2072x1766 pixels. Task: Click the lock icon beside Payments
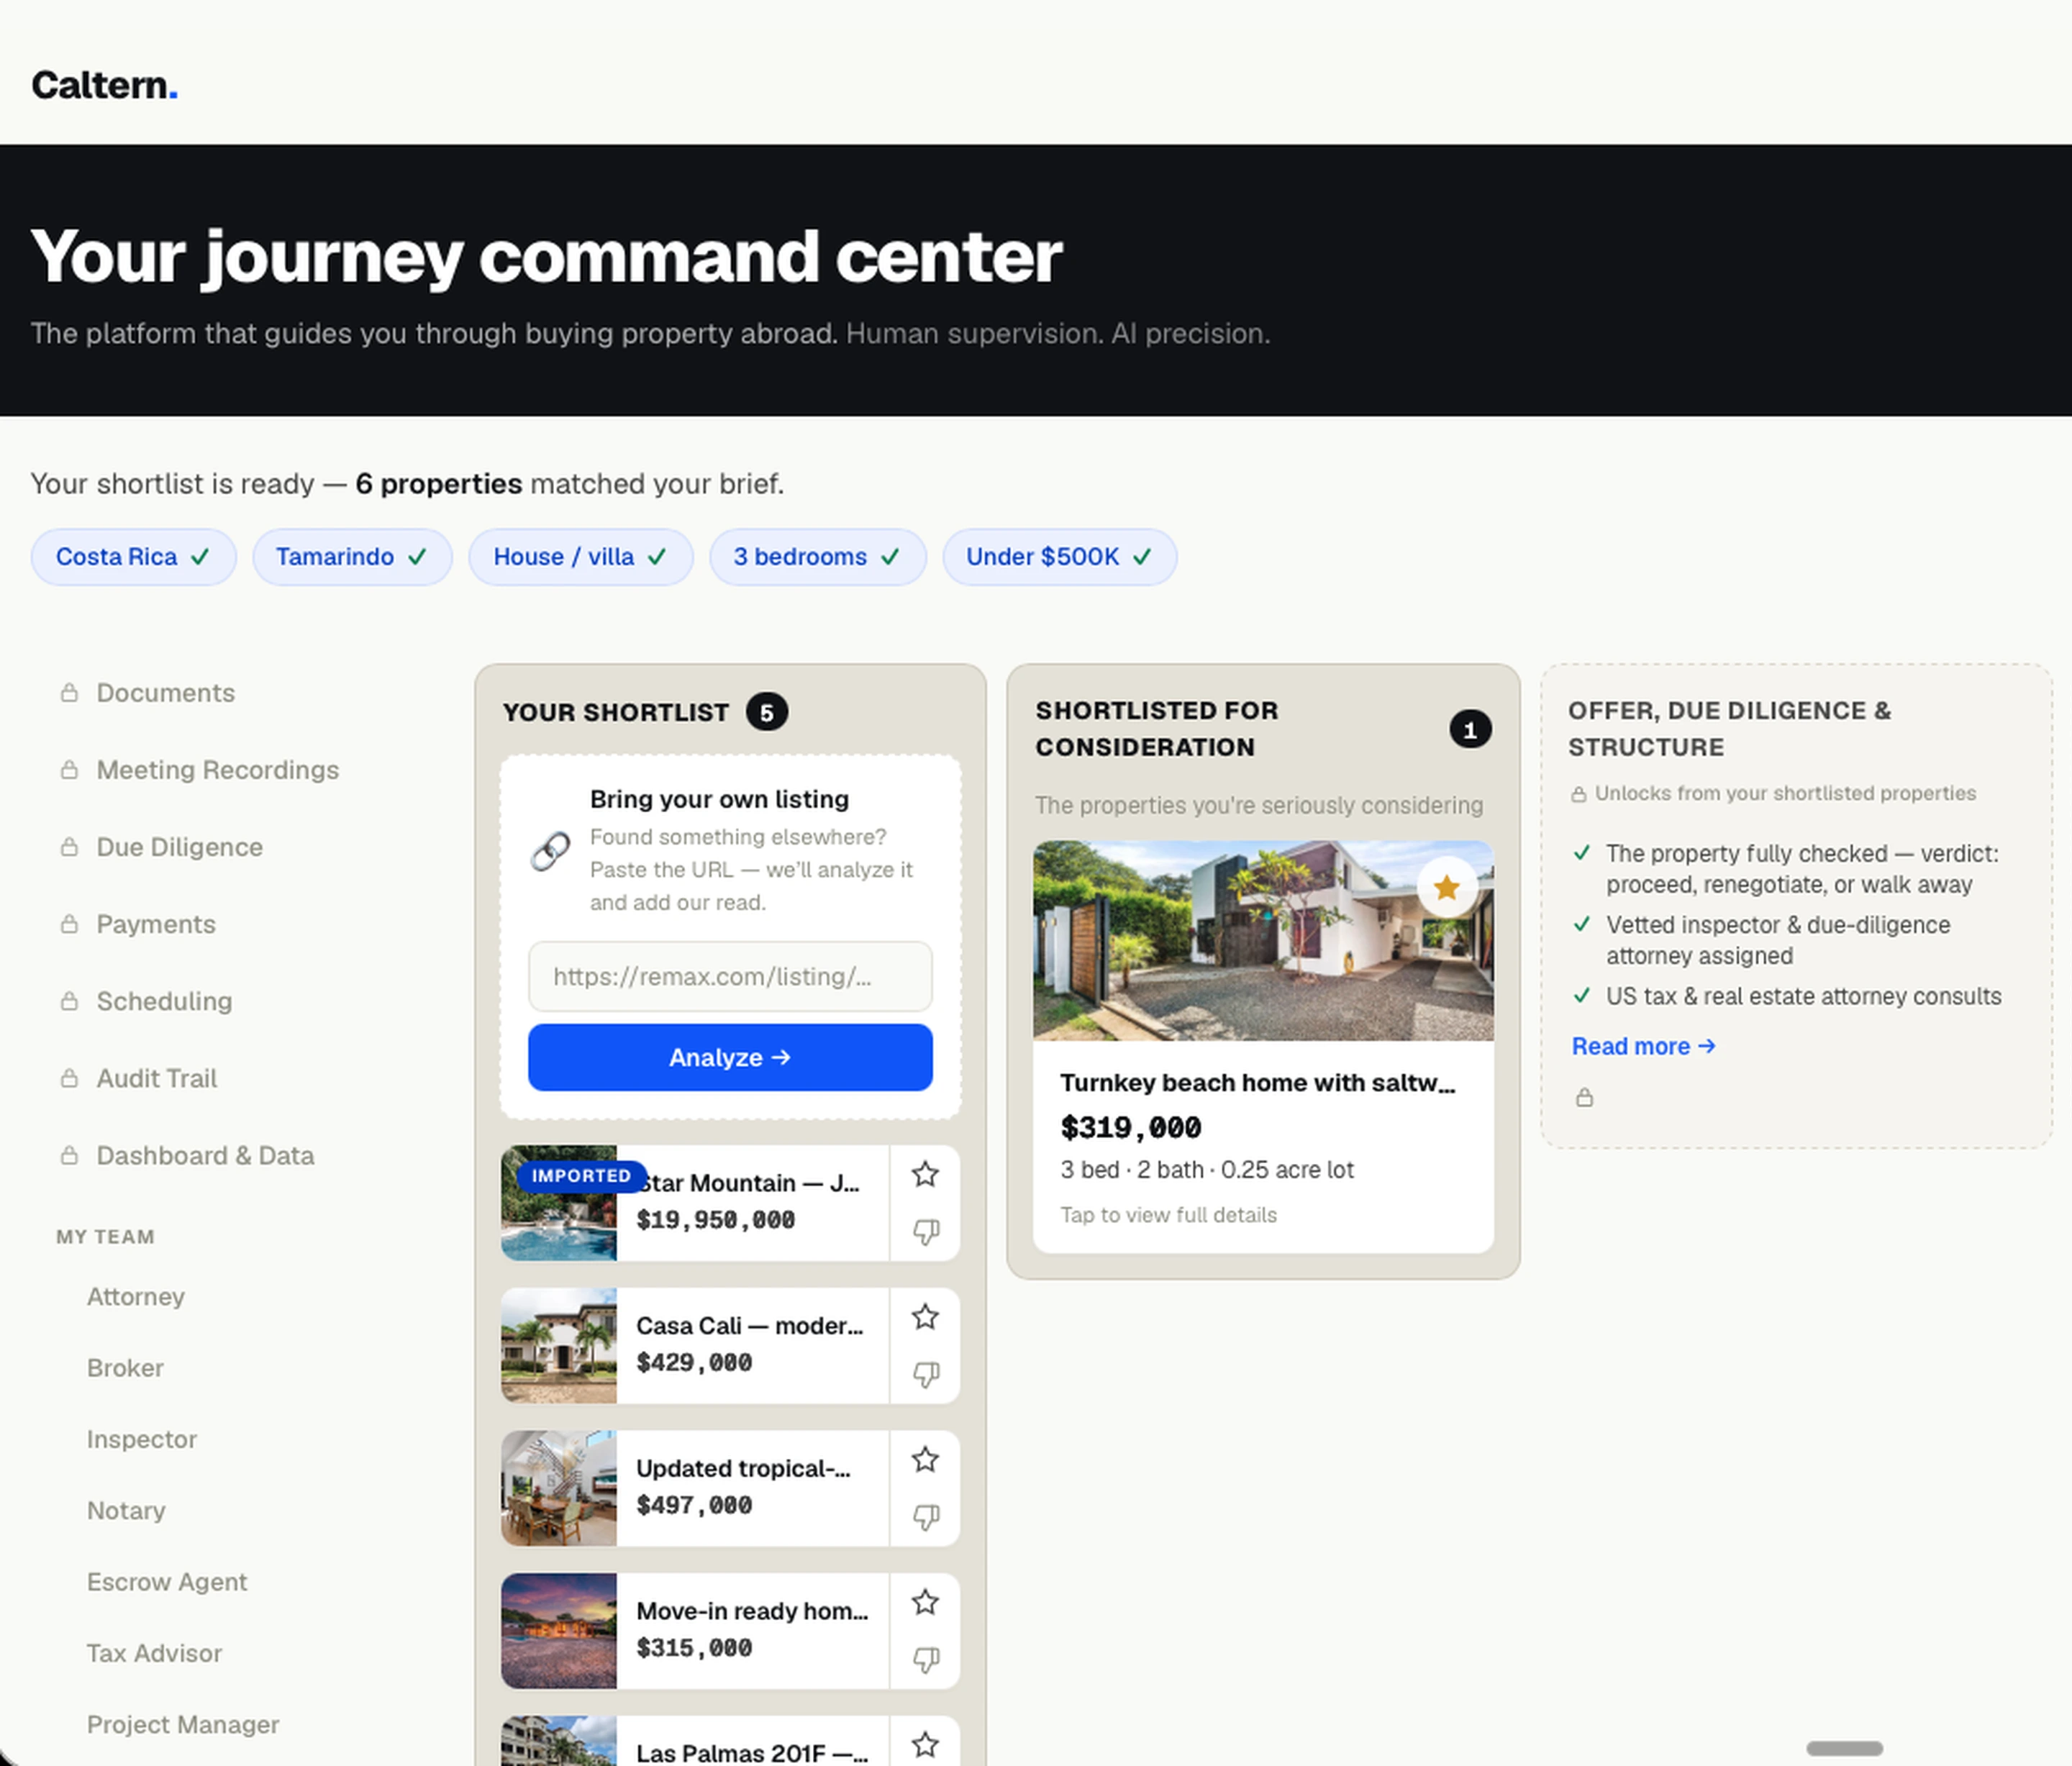point(69,923)
